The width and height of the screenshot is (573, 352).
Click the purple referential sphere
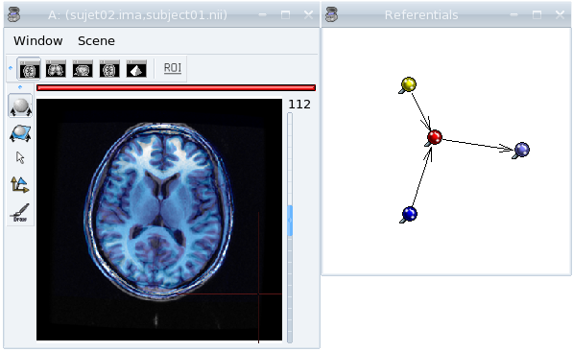click(x=522, y=150)
